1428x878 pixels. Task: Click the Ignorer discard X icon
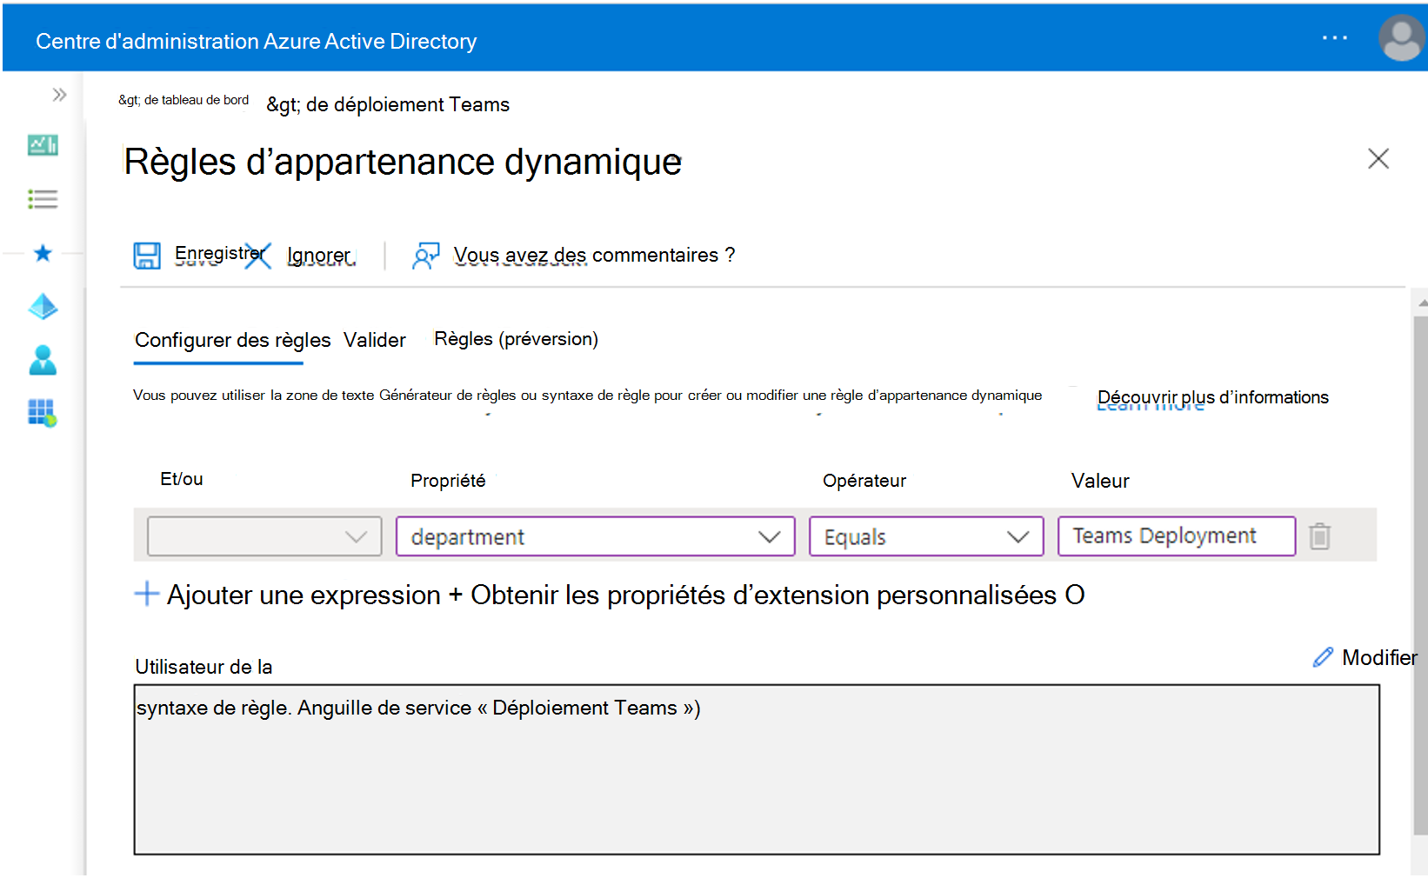tap(257, 256)
